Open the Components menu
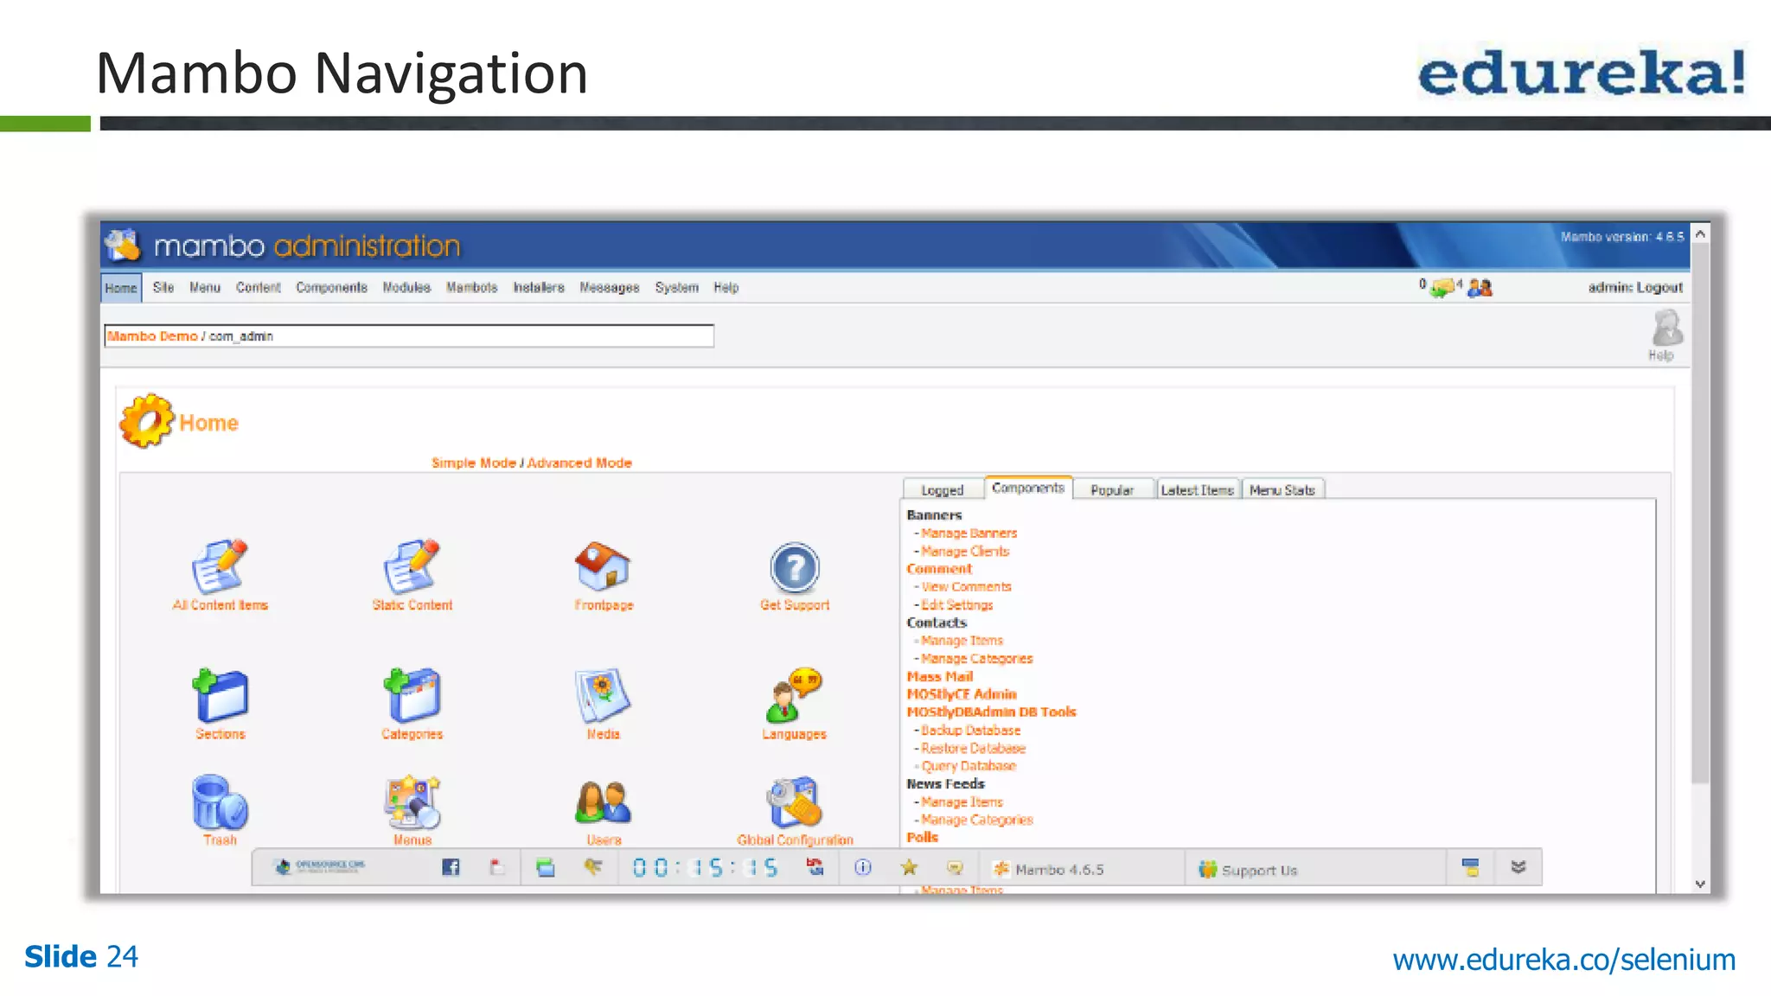 pyautogui.click(x=331, y=288)
